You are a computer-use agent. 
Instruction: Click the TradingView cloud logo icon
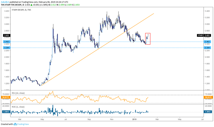pyautogui.click(x=15, y=124)
